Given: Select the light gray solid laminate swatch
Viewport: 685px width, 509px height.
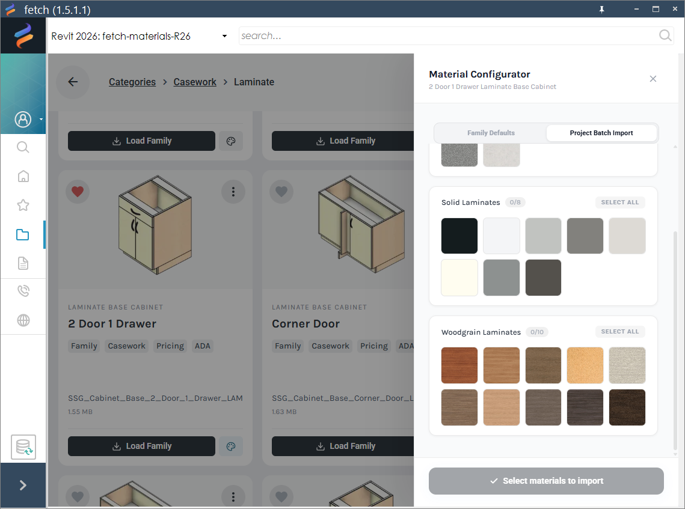Looking at the screenshot, I should tap(543, 236).
